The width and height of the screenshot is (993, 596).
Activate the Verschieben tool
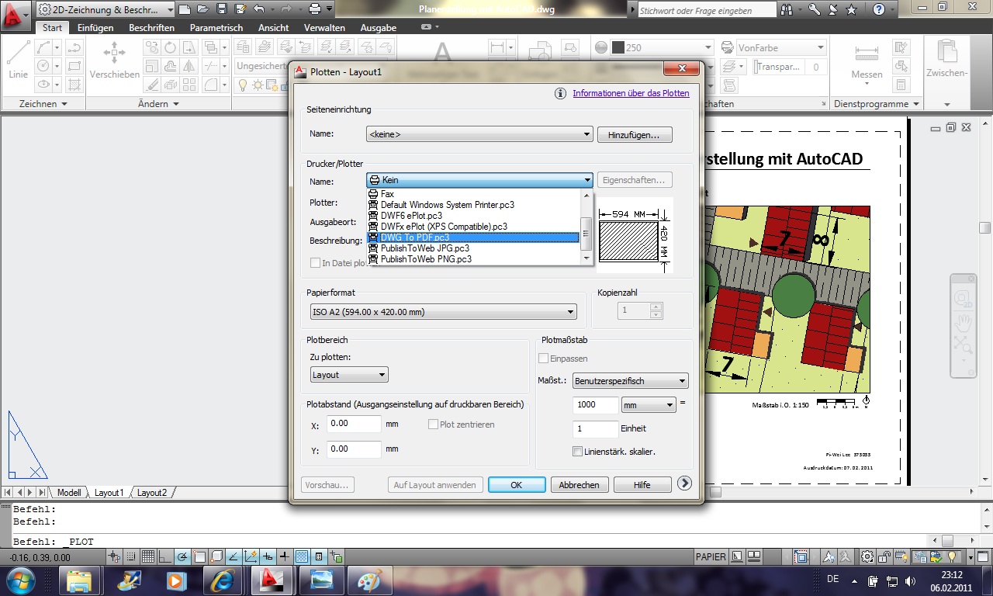[x=113, y=55]
